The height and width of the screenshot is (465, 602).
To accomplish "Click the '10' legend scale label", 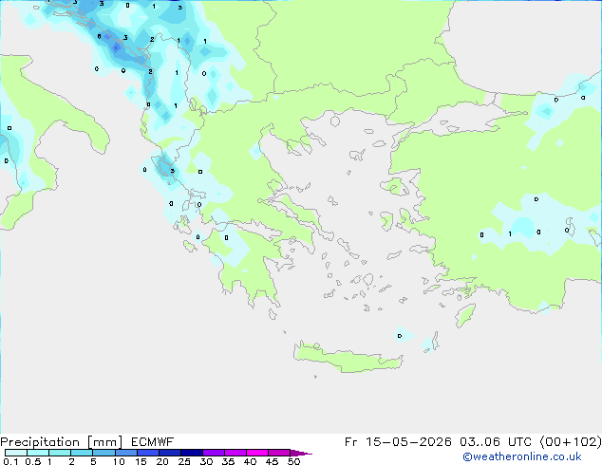I will click(x=119, y=461).
